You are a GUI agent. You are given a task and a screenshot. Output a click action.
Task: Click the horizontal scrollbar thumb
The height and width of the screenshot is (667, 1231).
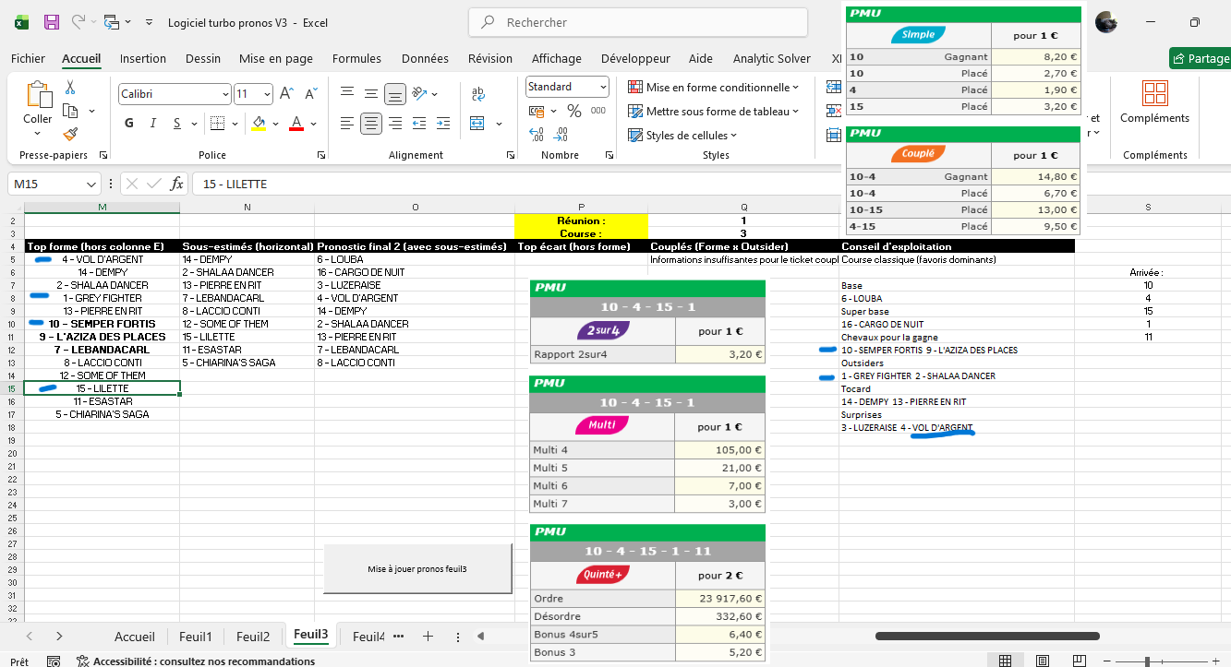point(987,636)
